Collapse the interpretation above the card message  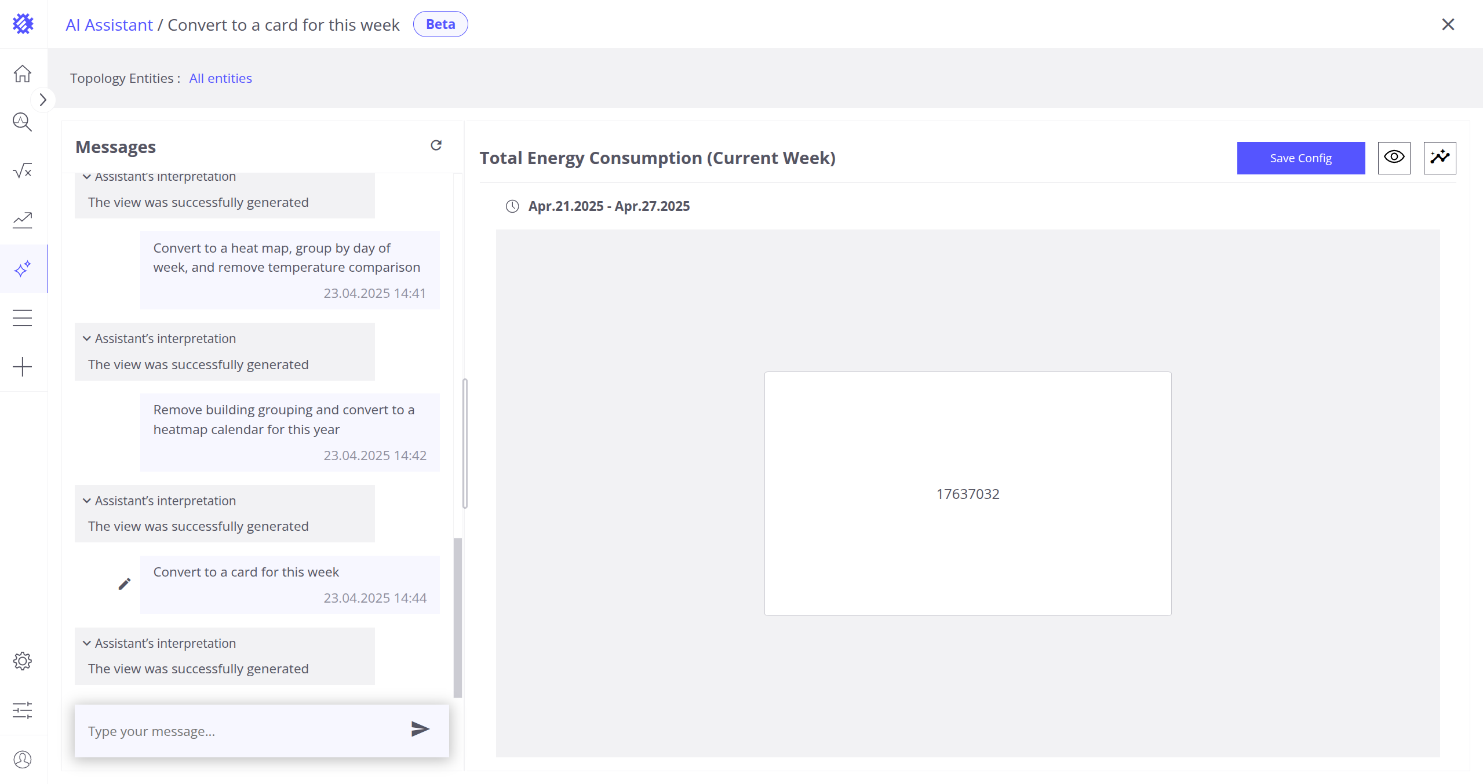pos(87,501)
